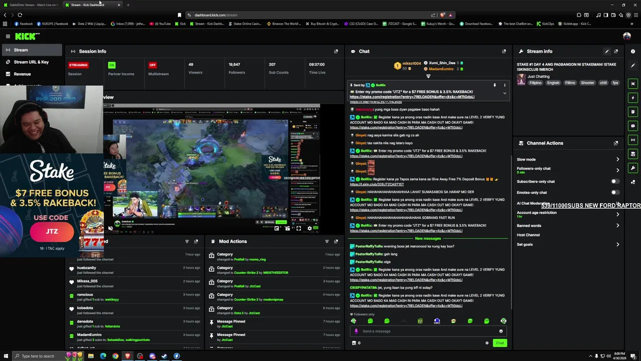This screenshot has height=361, width=641.
Task: Toggle Subscribers-only chat
Action: 614,182
